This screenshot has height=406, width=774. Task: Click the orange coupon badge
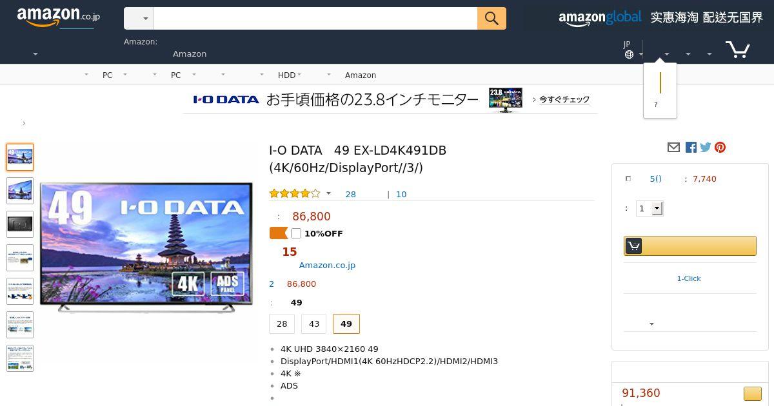click(x=279, y=233)
